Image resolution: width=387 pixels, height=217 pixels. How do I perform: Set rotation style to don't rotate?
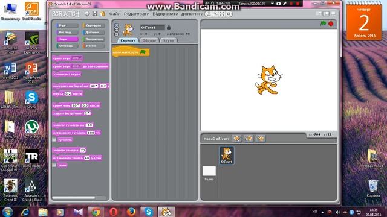click(116, 34)
